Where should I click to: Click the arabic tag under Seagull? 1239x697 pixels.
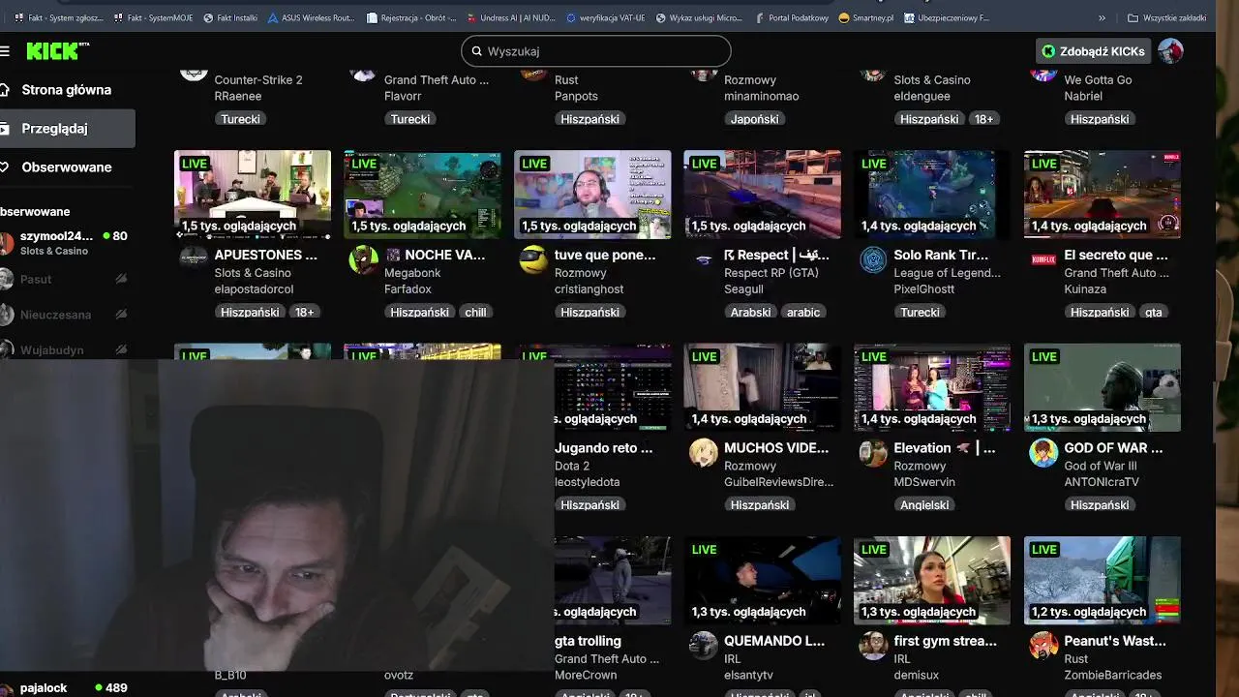click(802, 312)
